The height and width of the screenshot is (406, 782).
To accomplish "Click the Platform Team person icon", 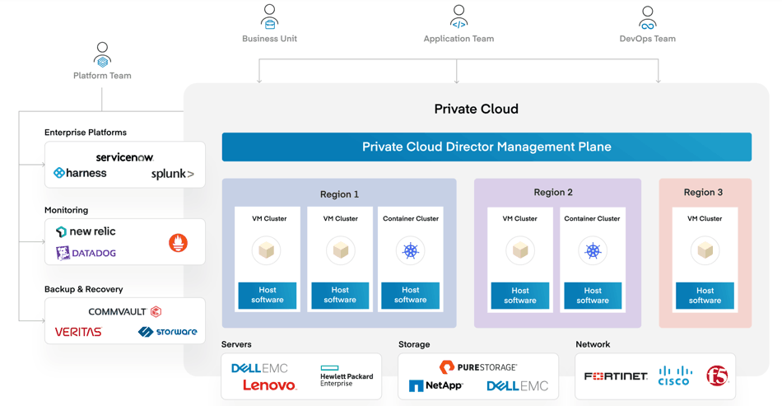I will [102, 55].
